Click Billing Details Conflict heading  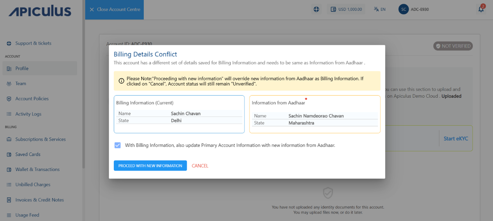pyautogui.click(x=145, y=54)
